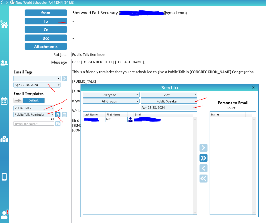This screenshot has height=223, width=266.
Task: Toggle the Default template switch
Action: 29,100
